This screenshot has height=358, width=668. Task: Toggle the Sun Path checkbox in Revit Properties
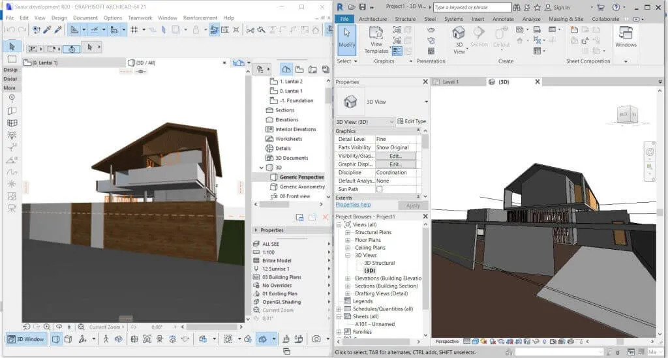pyautogui.click(x=379, y=189)
